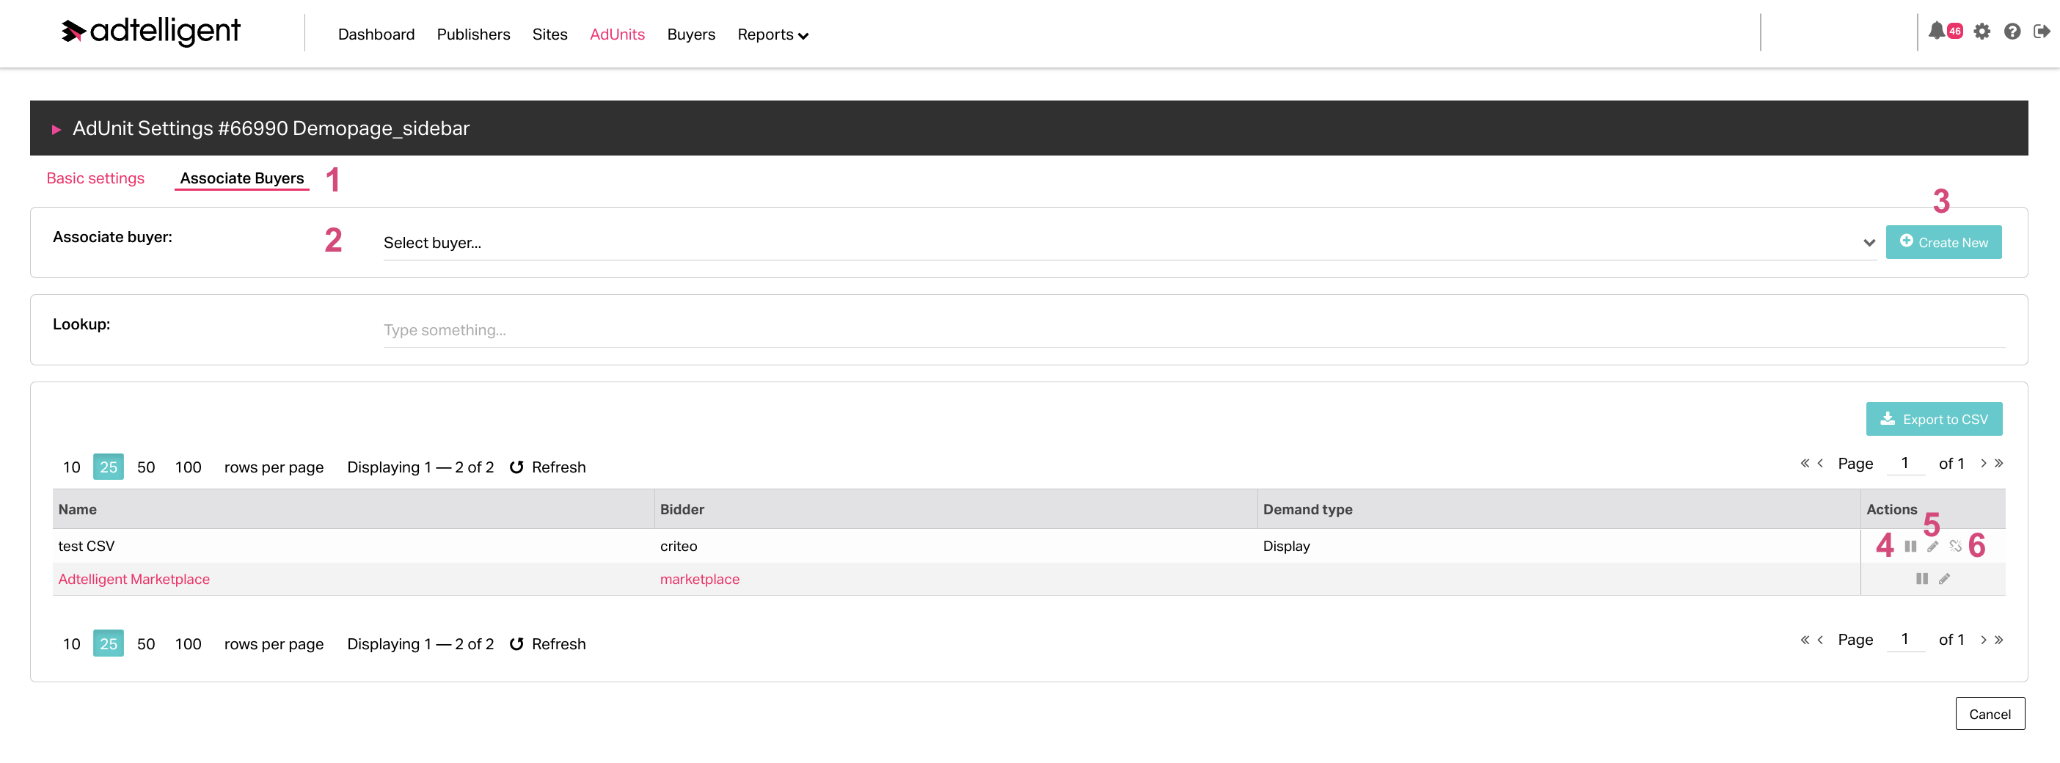This screenshot has height=763, width=2060.
Task: Go to last page in bottom pager
Action: click(1998, 640)
